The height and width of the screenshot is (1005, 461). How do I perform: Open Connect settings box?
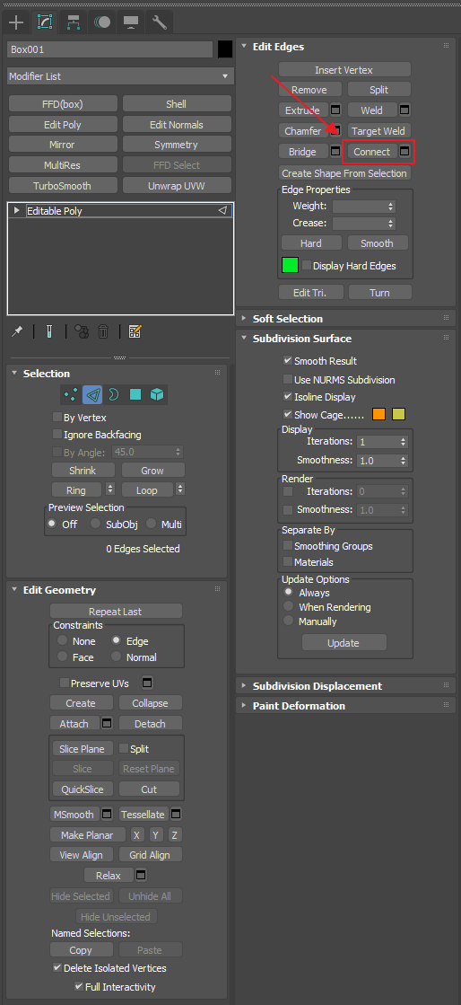pyautogui.click(x=404, y=152)
